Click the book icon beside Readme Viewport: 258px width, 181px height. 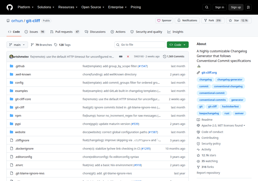198,120
